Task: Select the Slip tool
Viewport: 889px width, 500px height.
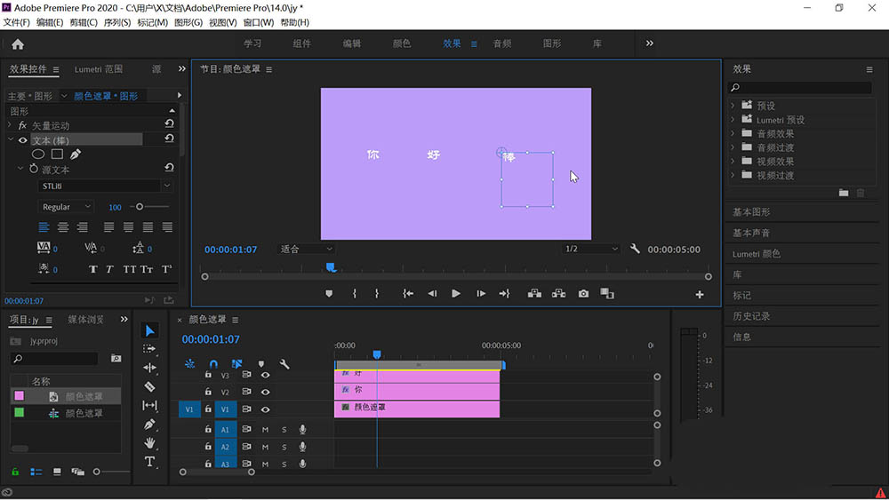Action: pos(149,406)
